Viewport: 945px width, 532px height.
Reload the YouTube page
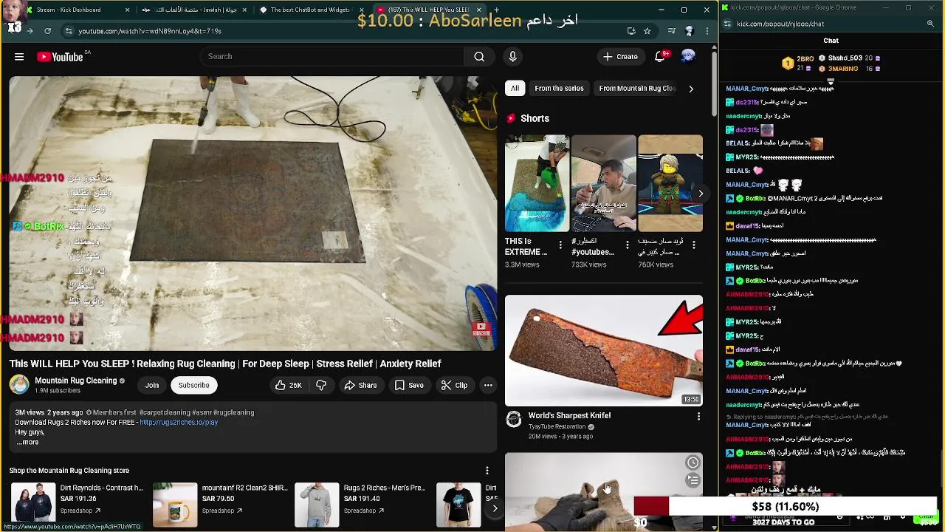[47, 31]
